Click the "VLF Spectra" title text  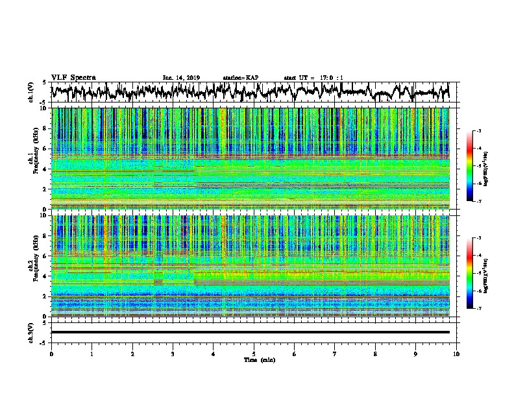[73, 77]
